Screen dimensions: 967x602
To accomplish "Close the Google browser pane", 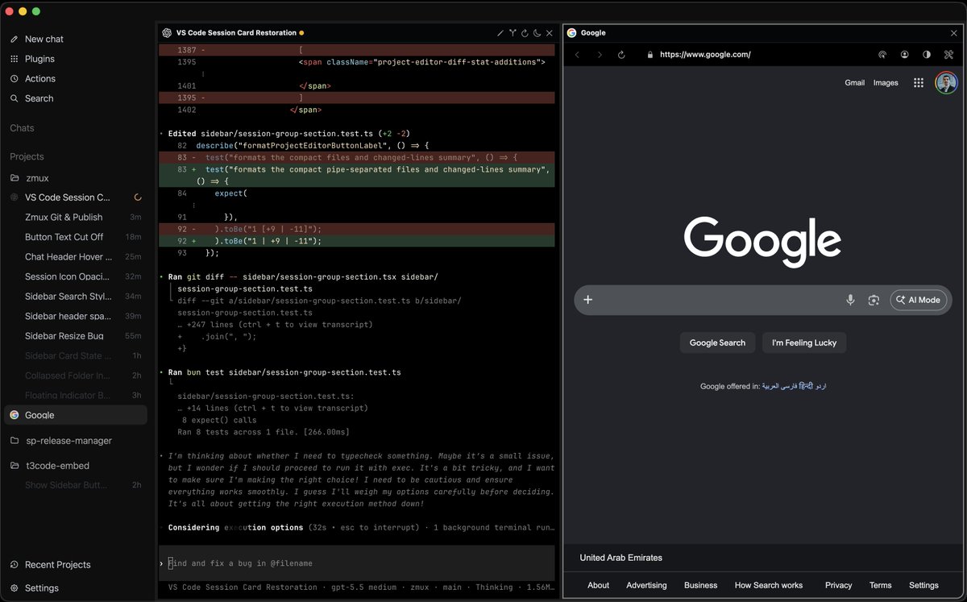I will pyautogui.click(x=954, y=33).
